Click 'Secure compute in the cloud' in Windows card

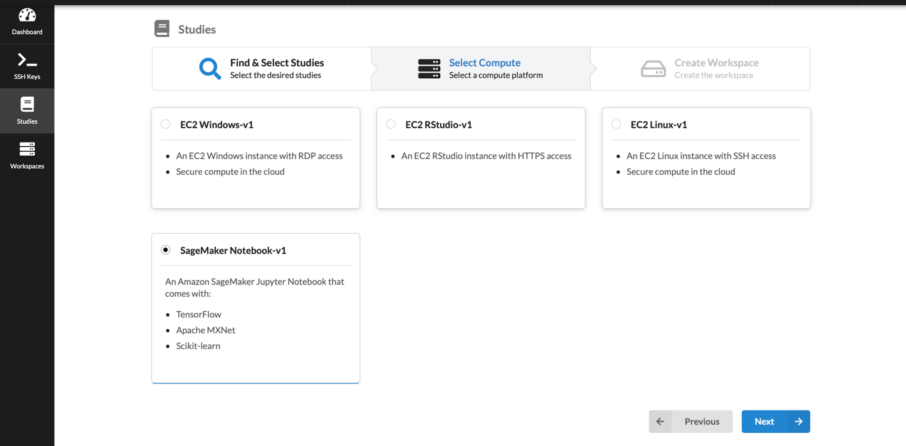(230, 171)
